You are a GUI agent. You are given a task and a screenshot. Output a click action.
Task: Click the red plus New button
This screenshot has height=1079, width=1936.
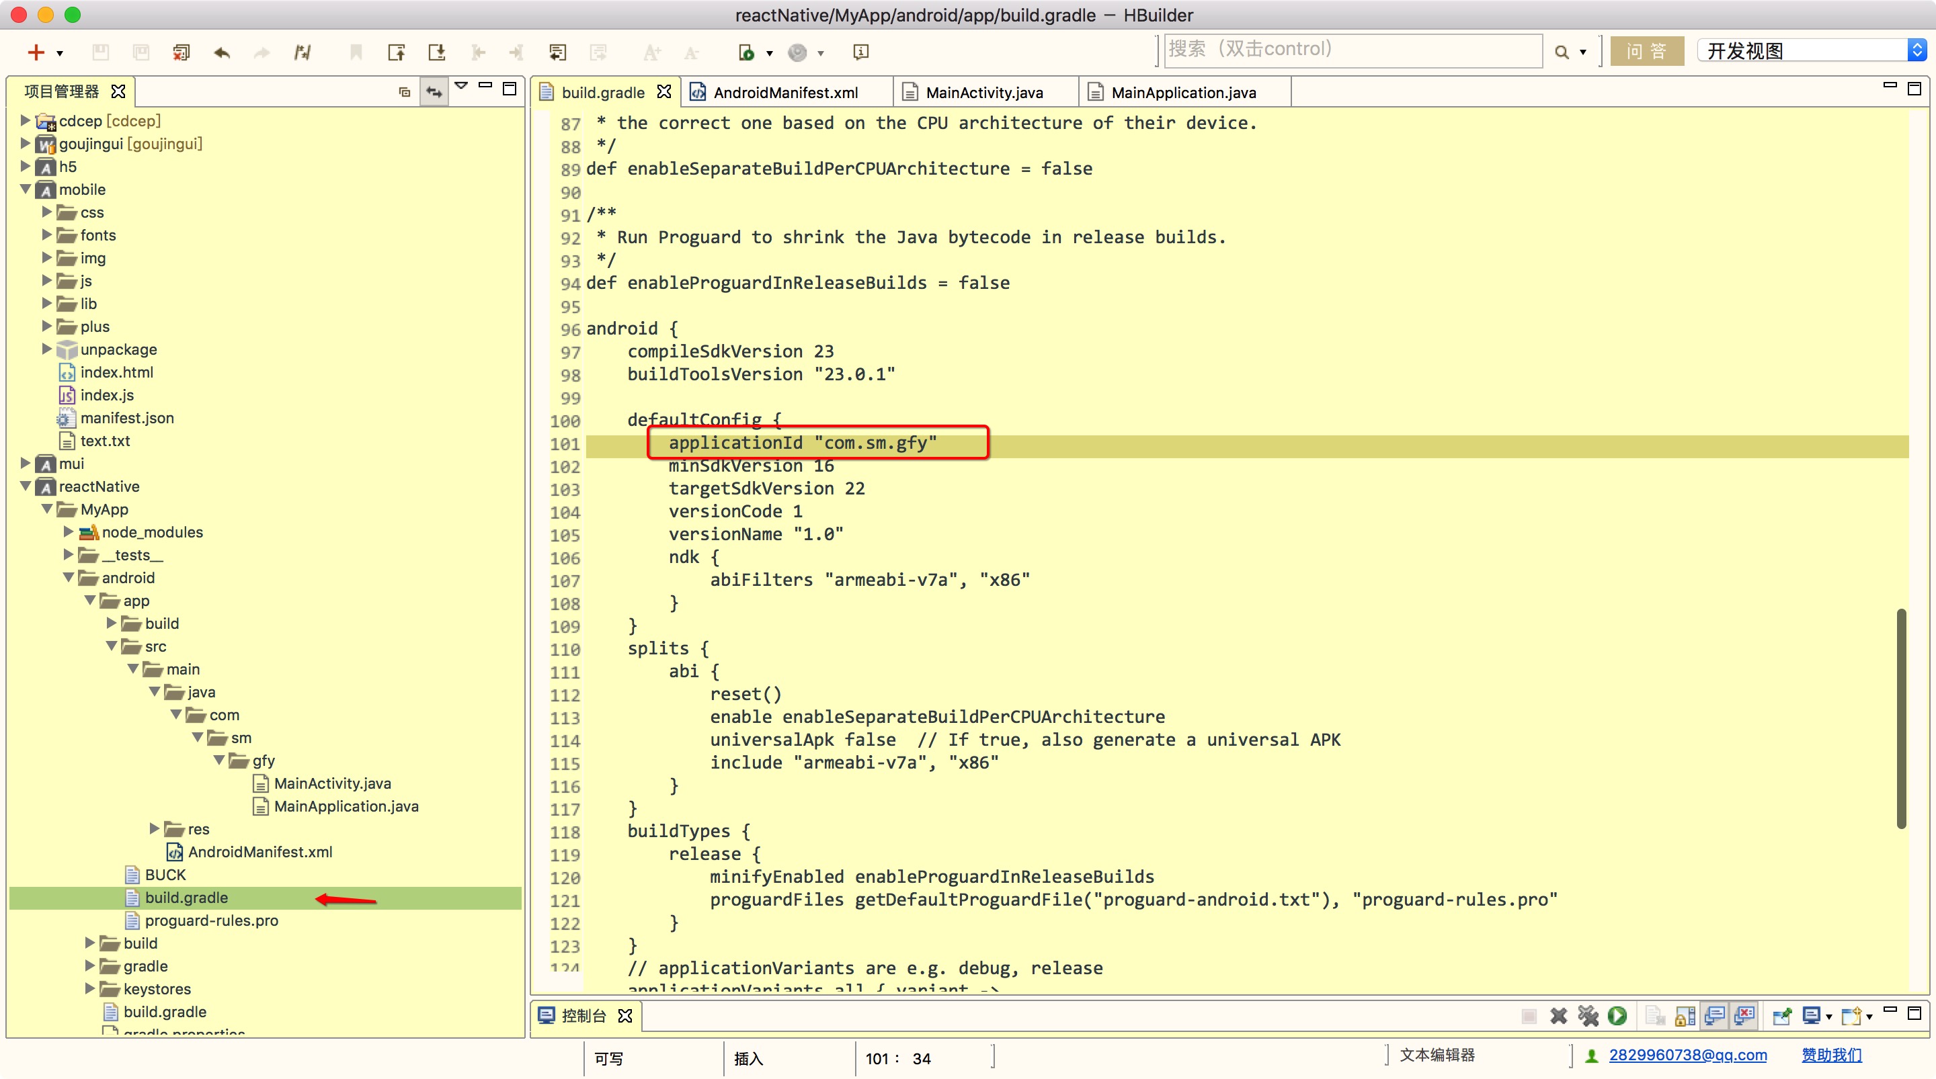click(36, 52)
